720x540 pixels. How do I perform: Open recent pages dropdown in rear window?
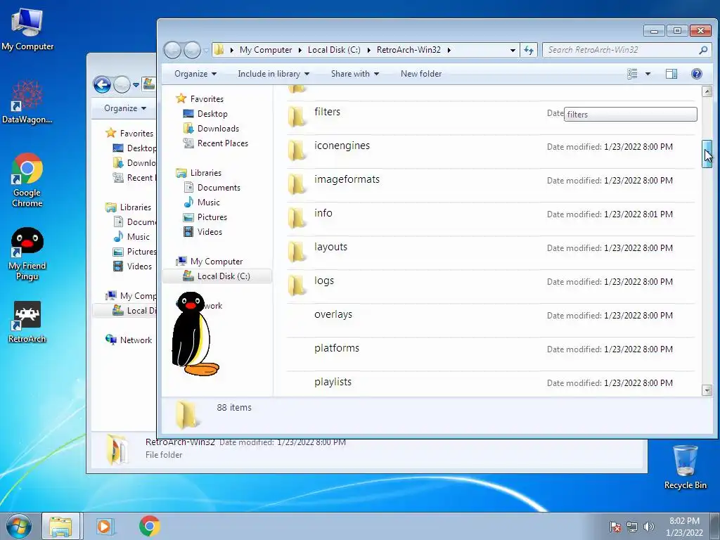pyautogui.click(x=136, y=85)
